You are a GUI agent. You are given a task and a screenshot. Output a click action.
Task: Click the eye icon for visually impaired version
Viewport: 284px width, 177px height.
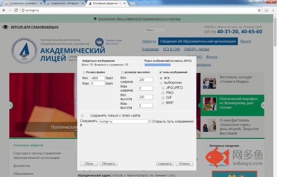[x=5, y=27]
